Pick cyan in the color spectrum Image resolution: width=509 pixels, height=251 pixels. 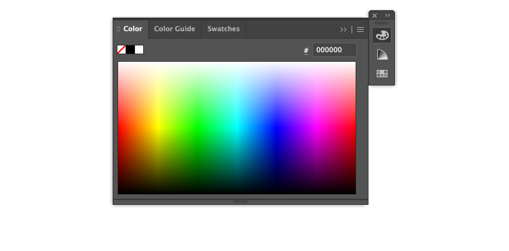[x=237, y=128]
